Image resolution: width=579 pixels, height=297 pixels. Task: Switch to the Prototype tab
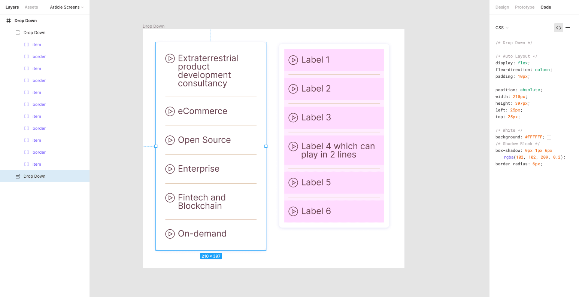[524, 7]
